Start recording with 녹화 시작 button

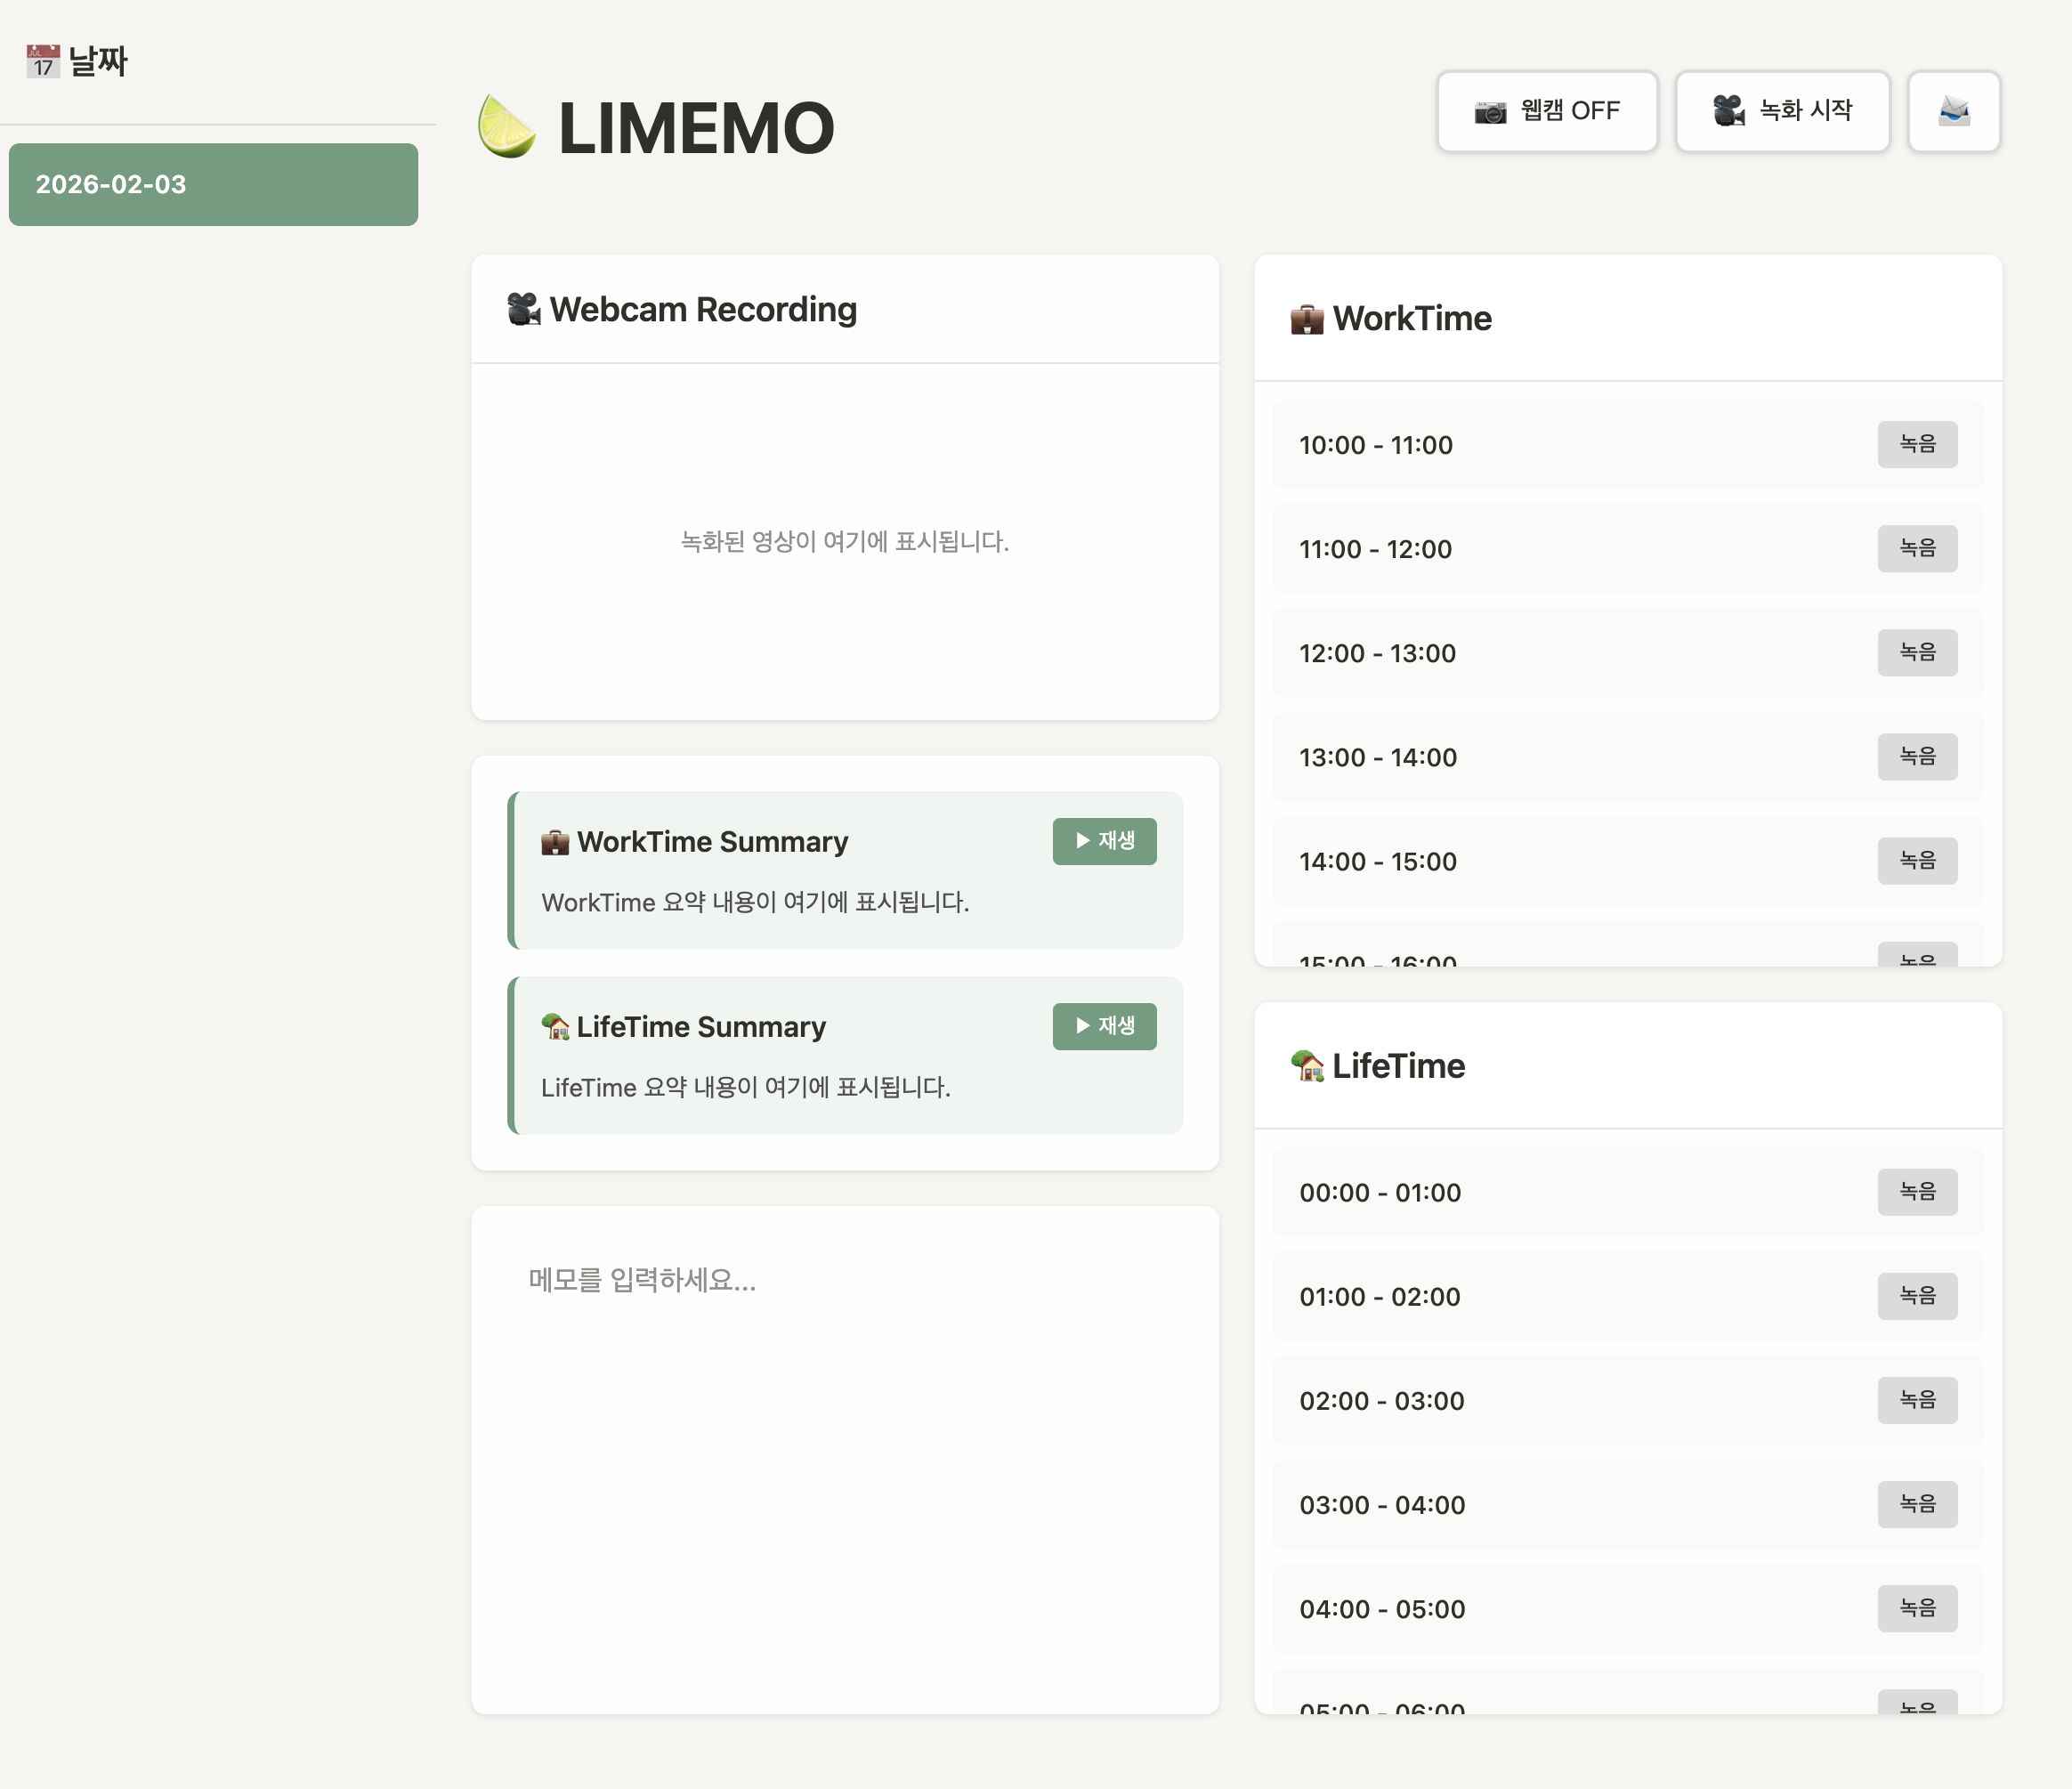pyautogui.click(x=1782, y=111)
